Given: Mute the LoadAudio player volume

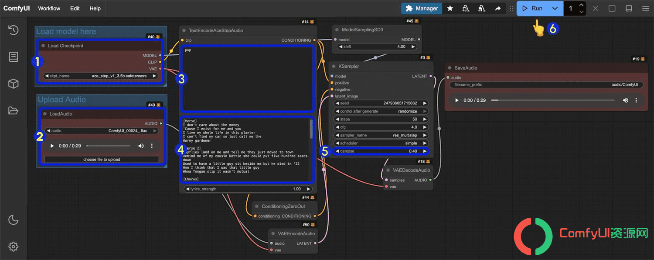Looking at the screenshot, I should (x=141, y=146).
